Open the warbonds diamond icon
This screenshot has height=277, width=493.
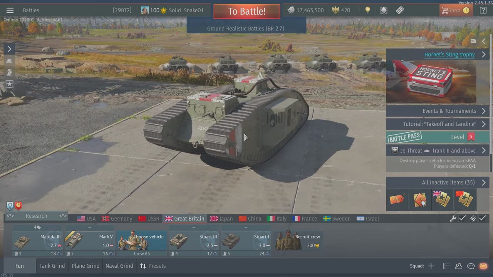pyautogui.click(x=384, y=10)
